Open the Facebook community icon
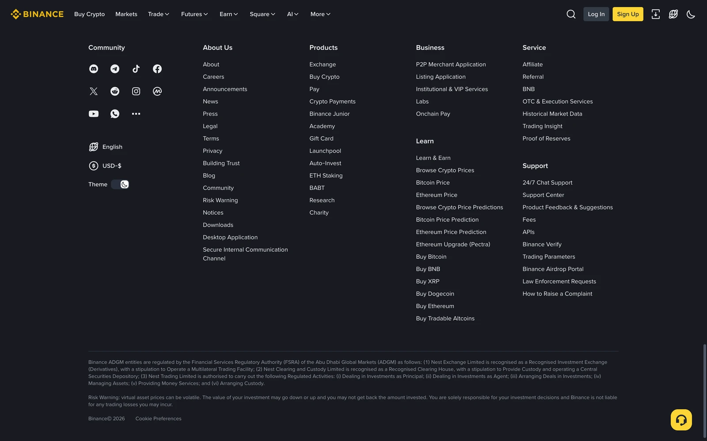 click(157, 69)
